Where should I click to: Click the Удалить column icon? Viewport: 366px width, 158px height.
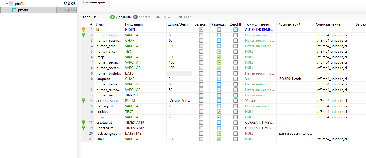(135, 17)
